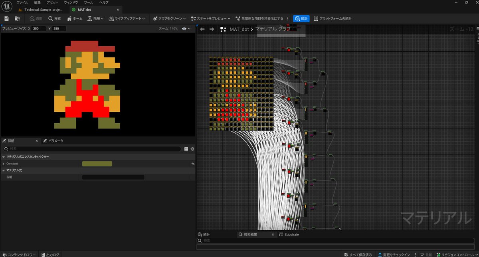Open the ファイル menu
The width and height of the screenshot is (479, 257).
pyautogui.click(x=22, y=2)
